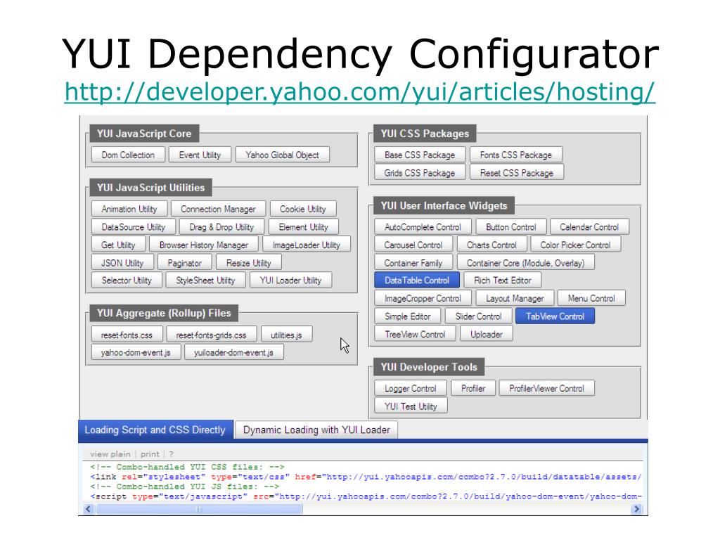The height and width of the screenshot is (540, 720).
Task: Click the view plain link
Action: click(x=110, y=454)
